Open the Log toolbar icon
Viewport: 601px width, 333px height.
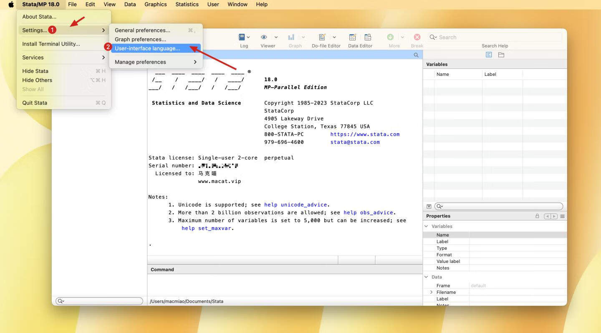(x=242, y=37)
